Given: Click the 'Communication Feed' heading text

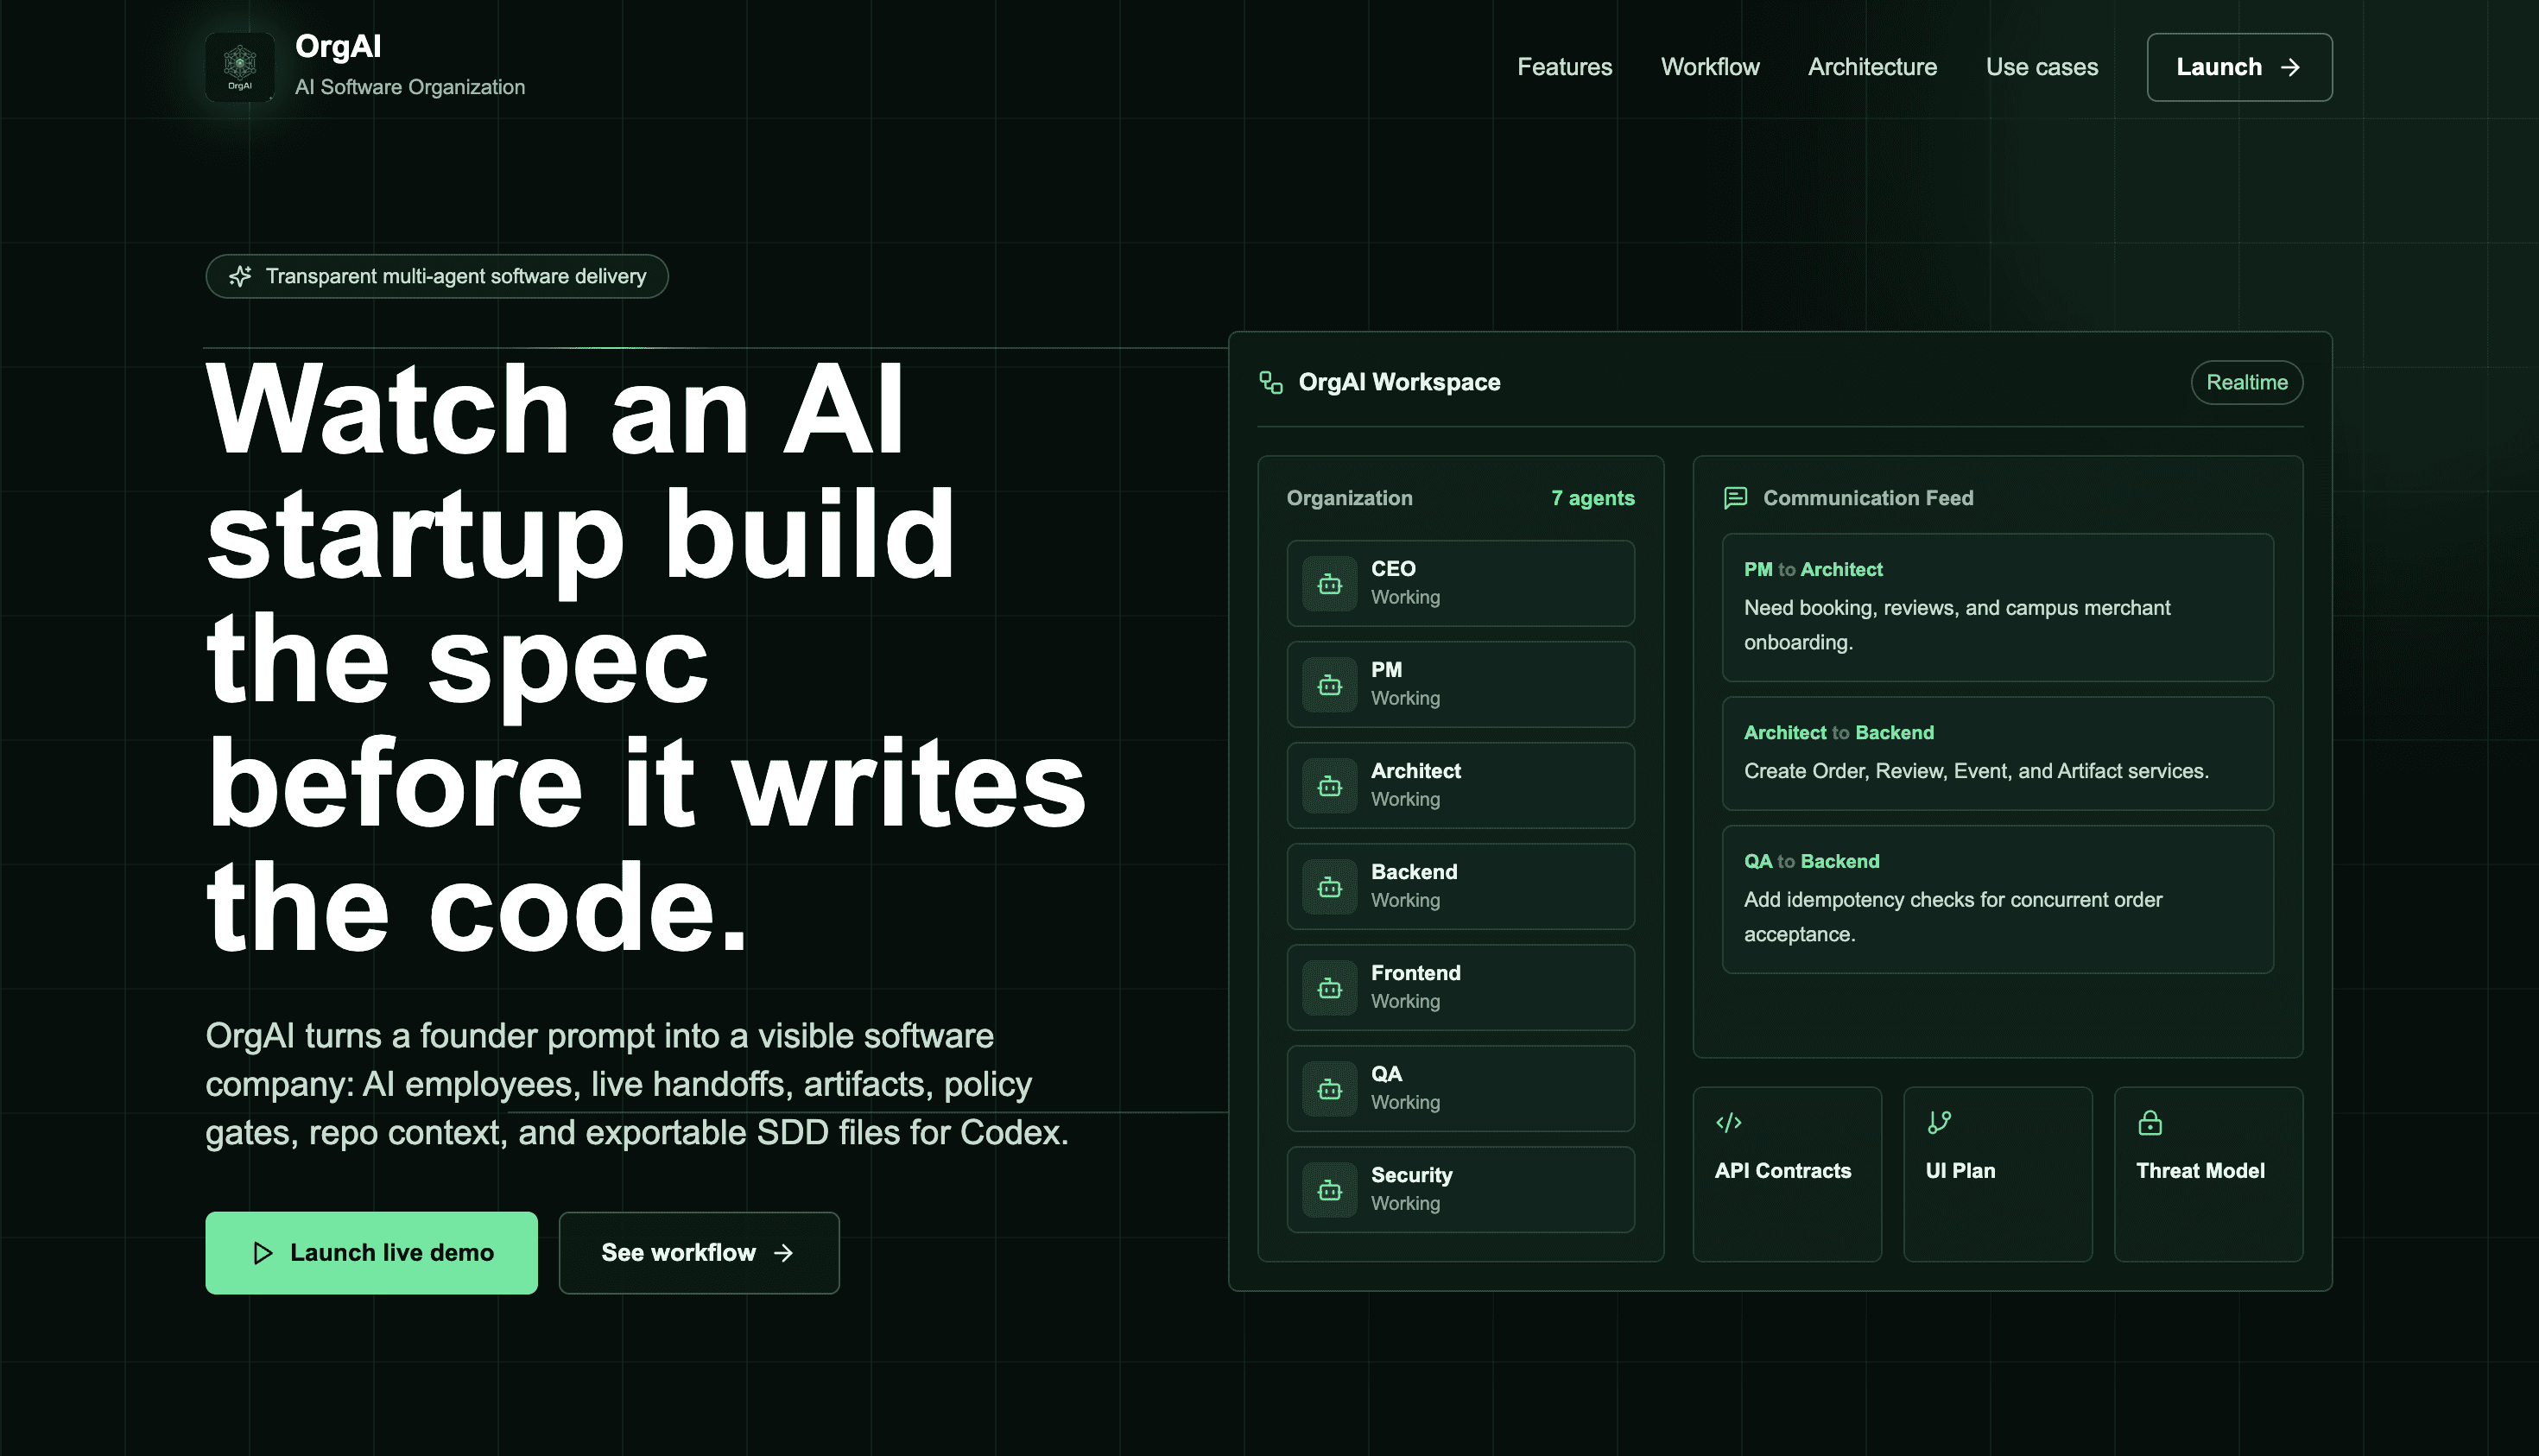Looking at the screenshot, I should 1868,498.
